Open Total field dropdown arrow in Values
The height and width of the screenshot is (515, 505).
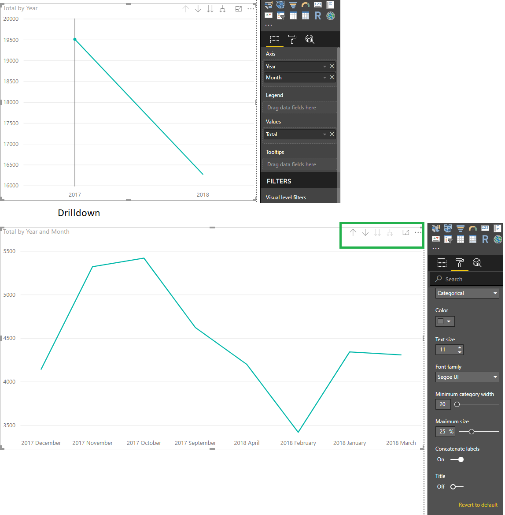pyautogui.click(x=324, y=134)
